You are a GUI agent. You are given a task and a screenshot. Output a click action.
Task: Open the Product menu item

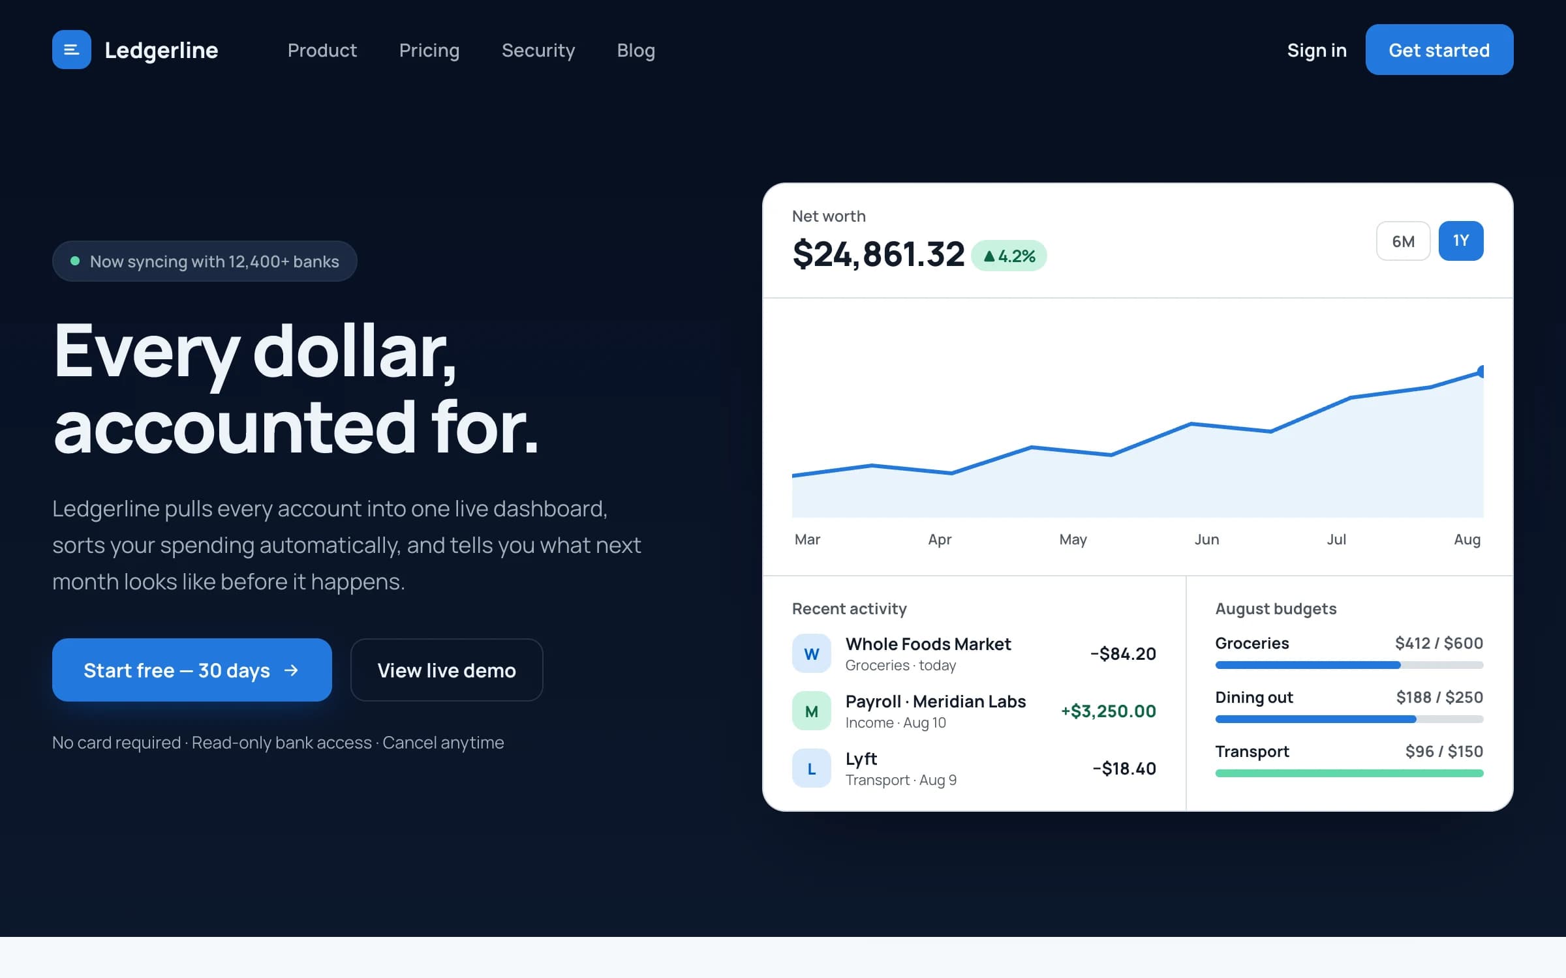(322, 50)
